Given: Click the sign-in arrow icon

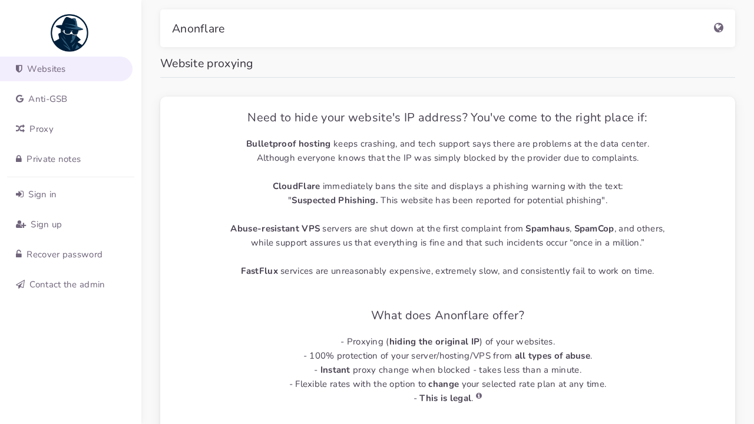Looking at the screenshot, I should click(x=19, y=194).
